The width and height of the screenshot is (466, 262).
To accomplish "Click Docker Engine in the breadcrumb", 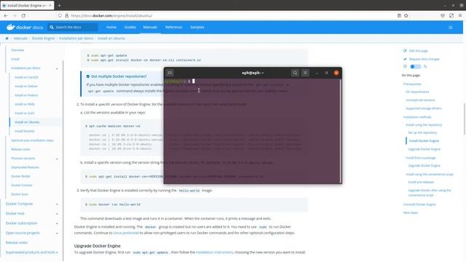I will [x=43, y=39].
